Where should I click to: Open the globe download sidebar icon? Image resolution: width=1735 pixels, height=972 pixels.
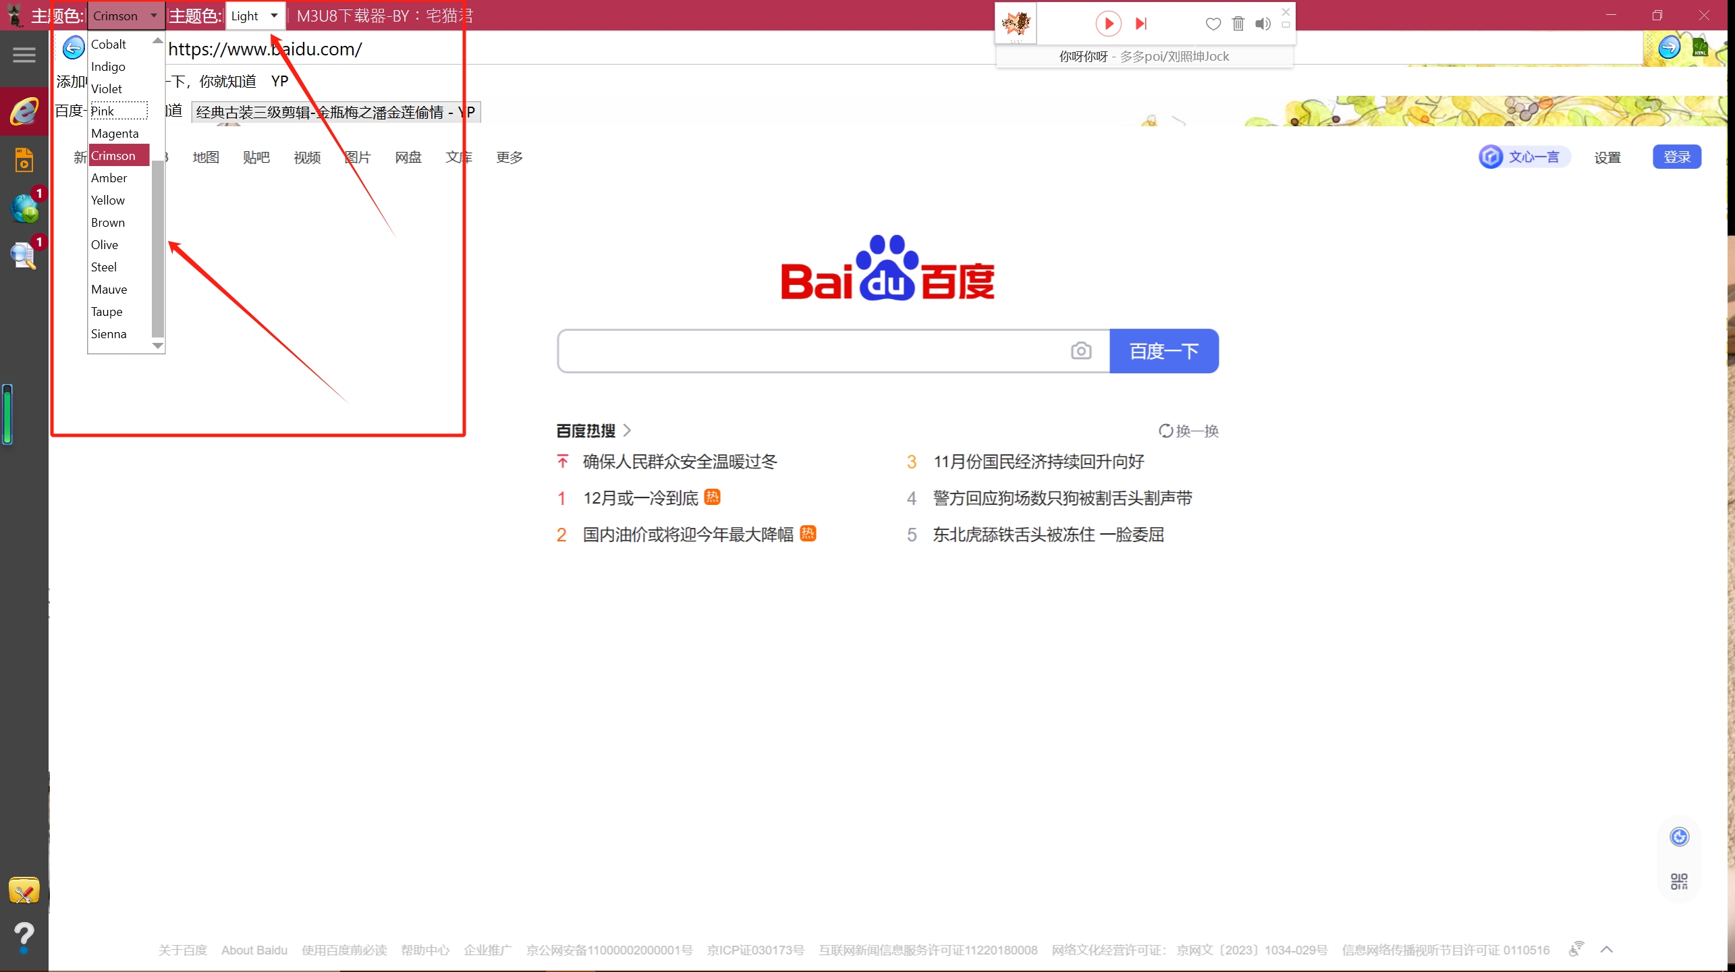click(26, 207)
